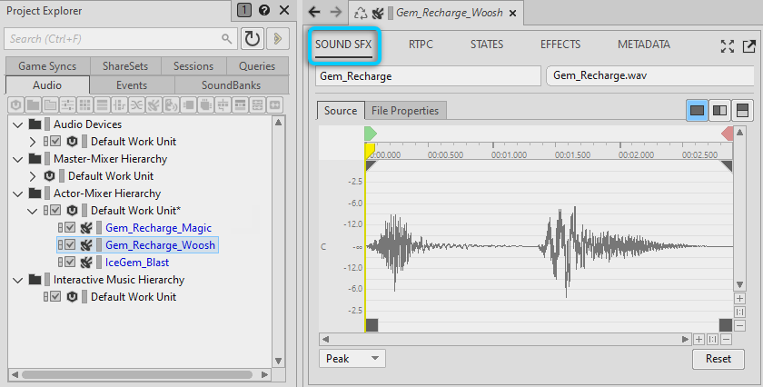763x387 pixels.
Task: Click the fullscreen expand icon beside METADATA tab
Action: (728, 45)
